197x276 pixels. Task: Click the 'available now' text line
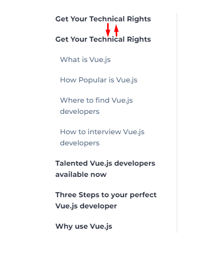click(81, 174)
